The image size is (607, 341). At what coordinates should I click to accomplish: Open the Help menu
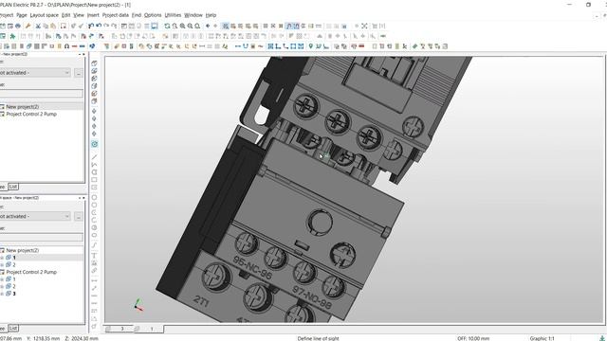pos(211,15)
